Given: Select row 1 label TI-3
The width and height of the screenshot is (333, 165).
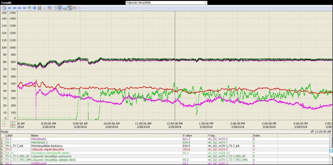Looking at the screenshot, I should click(x=8, y=139).
